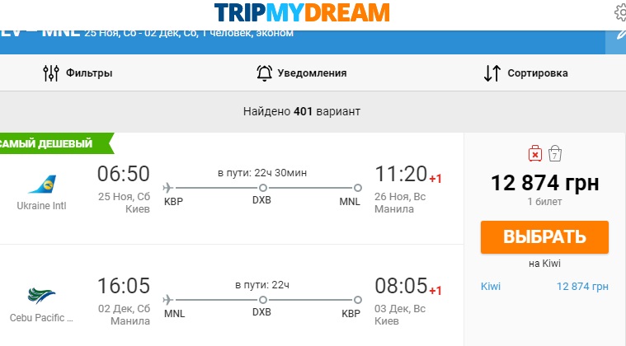The image size is (626, 346).
Task: Click the Kiwi provider link
Action: (490, 287)
